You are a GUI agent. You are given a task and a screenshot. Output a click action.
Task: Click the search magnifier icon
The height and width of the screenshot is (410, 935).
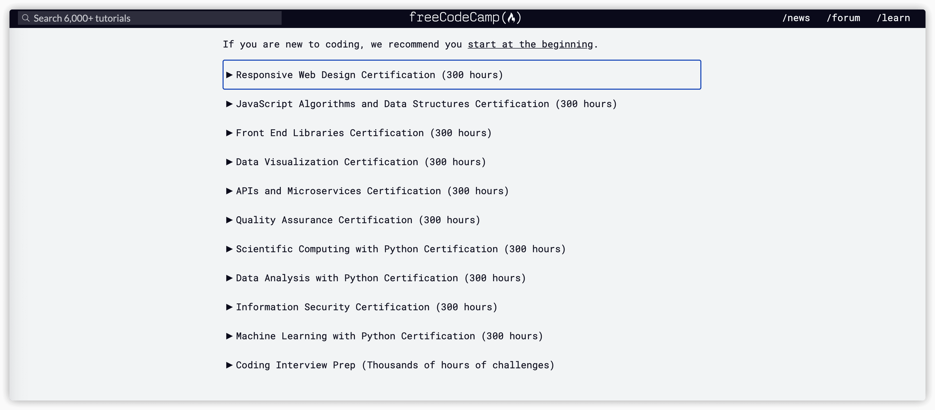click(25, 18)
